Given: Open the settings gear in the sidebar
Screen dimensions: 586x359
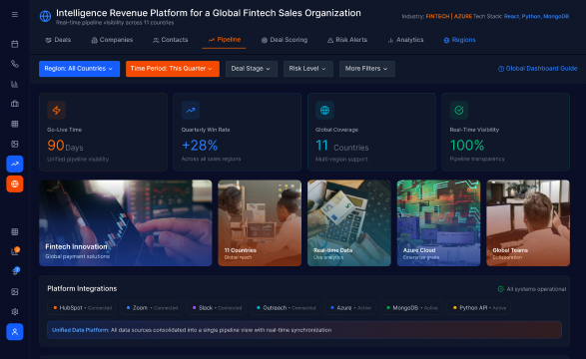Looking at the screenshot, I should click(15, 311).
